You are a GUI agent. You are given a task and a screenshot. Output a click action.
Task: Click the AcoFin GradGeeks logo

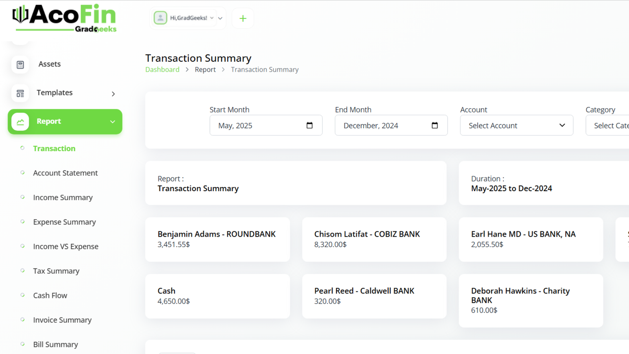pyautogui.click(x=65, y=18)
